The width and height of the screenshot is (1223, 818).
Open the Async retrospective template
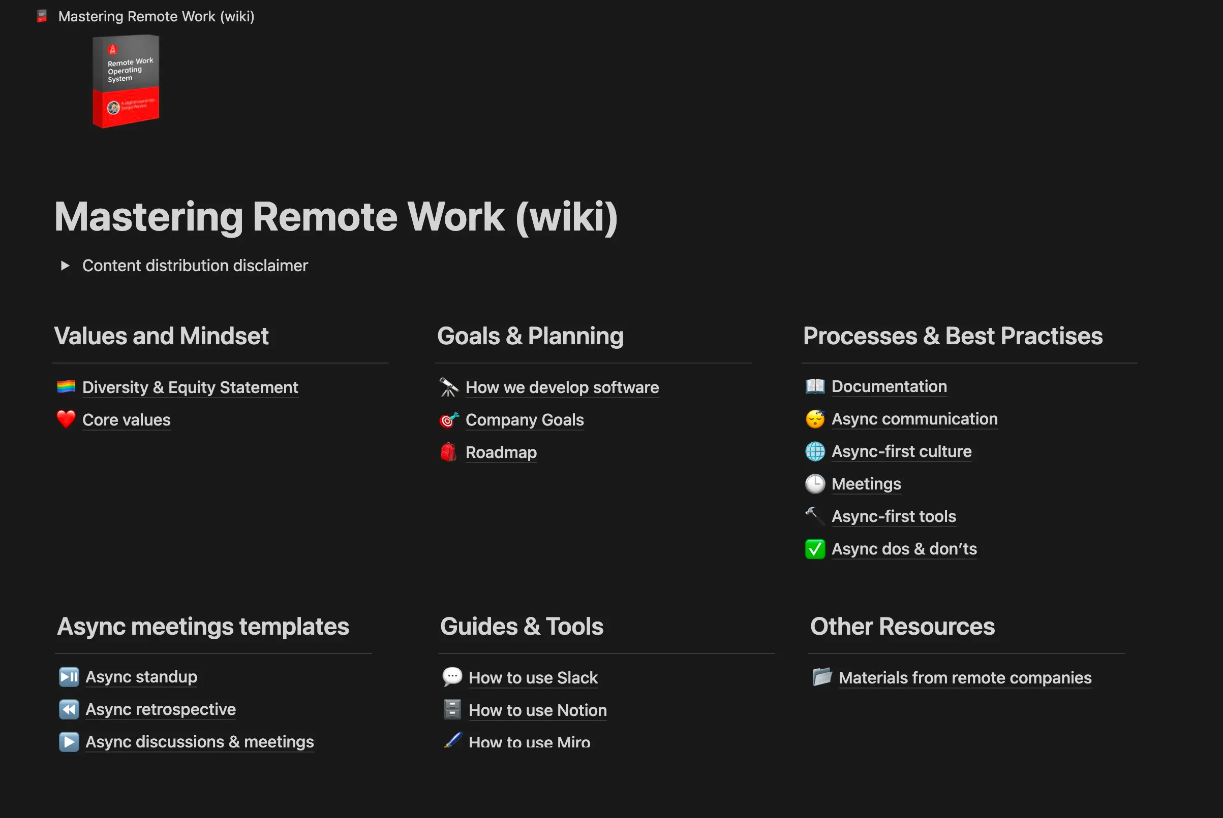pyautogui.click(x=160, y=709)
